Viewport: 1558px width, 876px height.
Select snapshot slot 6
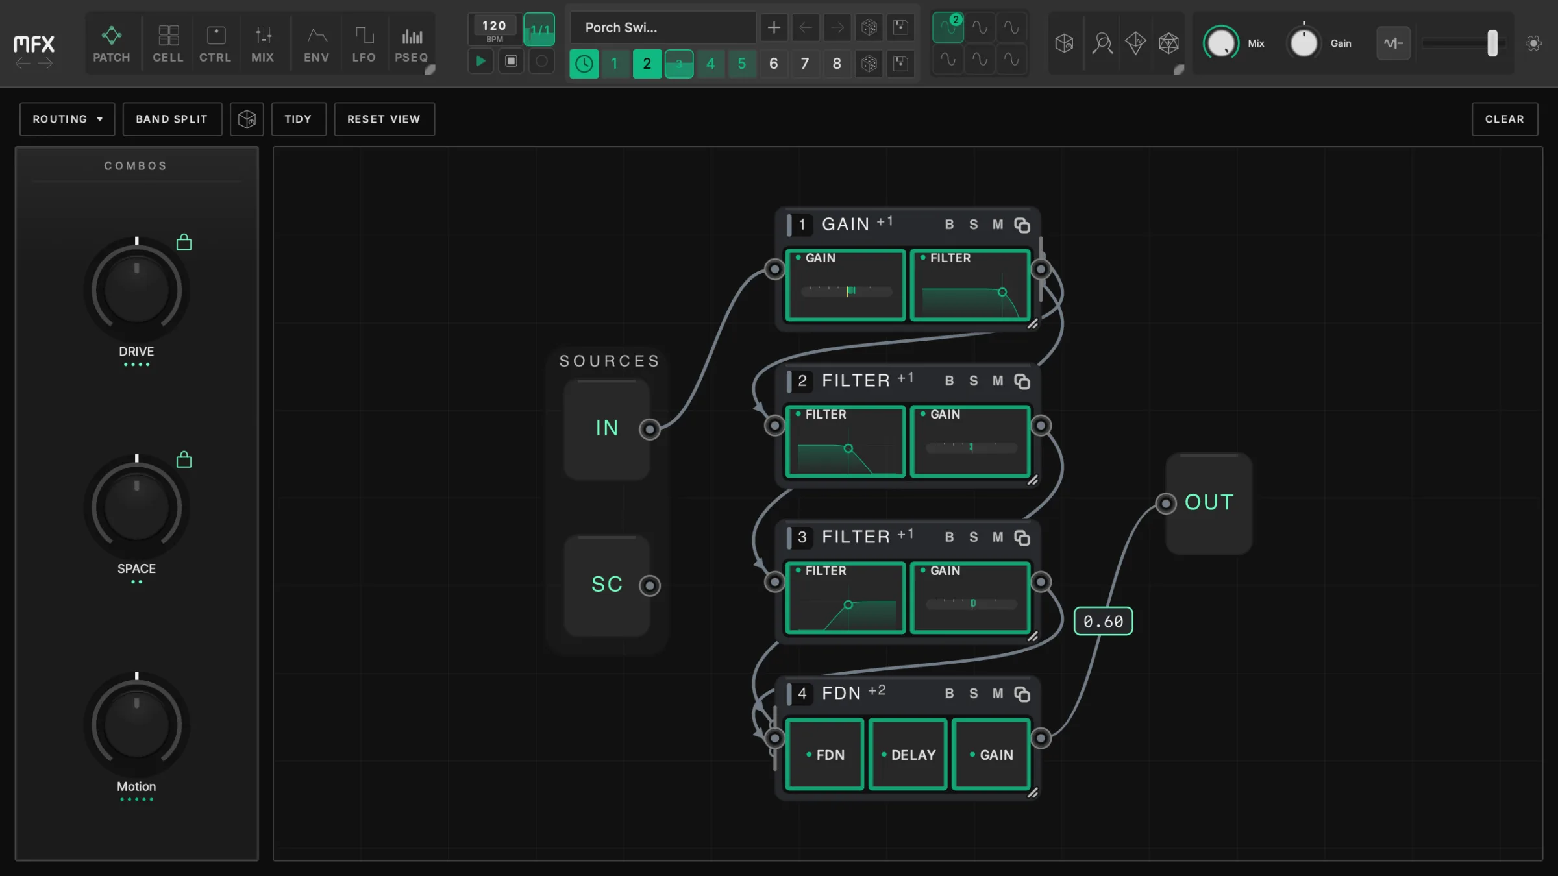coord(773,64)
